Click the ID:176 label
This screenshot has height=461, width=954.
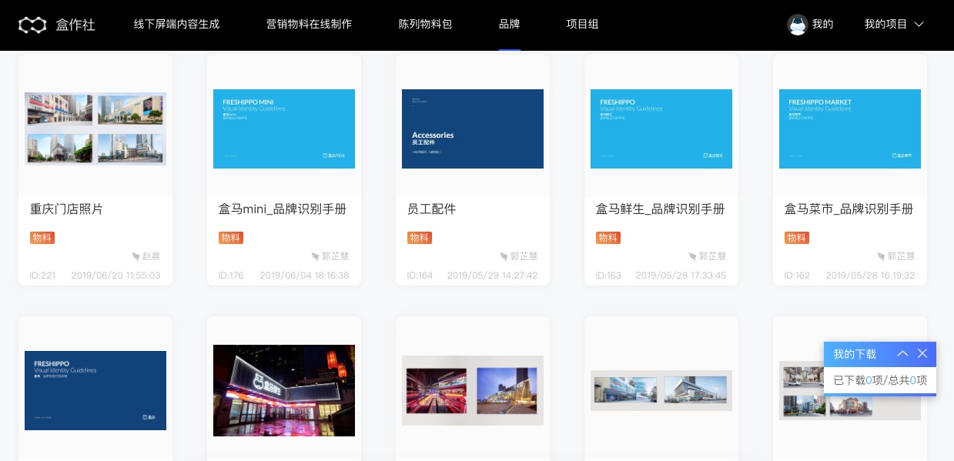point(232,276)
